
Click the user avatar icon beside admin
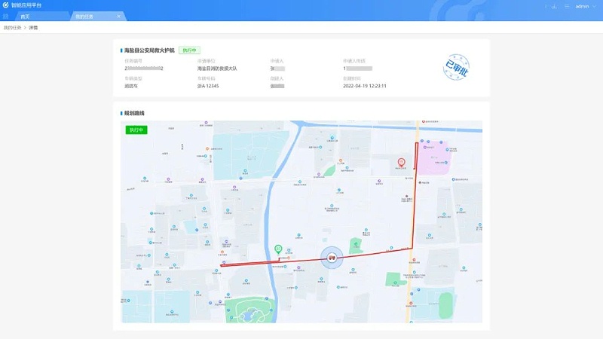[567, 6]
